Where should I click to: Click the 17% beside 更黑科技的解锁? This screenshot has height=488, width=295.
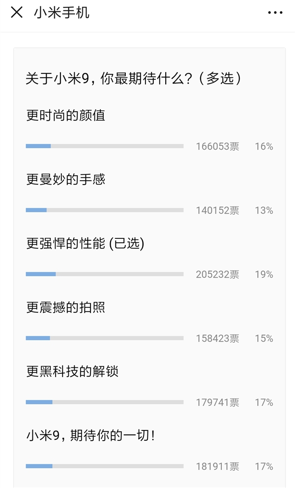263,403
